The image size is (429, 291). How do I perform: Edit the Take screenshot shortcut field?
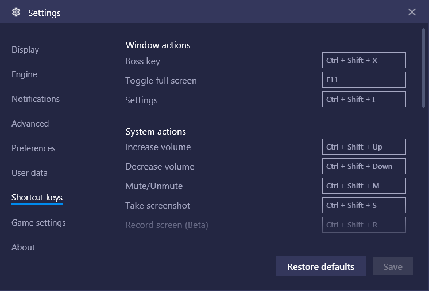pos(364,205)
